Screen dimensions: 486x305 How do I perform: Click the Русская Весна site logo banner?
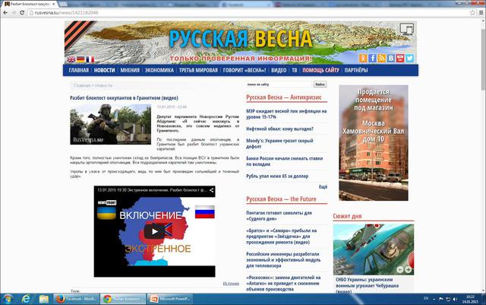point(241,43)
